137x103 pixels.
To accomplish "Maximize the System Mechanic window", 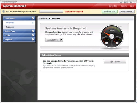I will tap(125, 2).
